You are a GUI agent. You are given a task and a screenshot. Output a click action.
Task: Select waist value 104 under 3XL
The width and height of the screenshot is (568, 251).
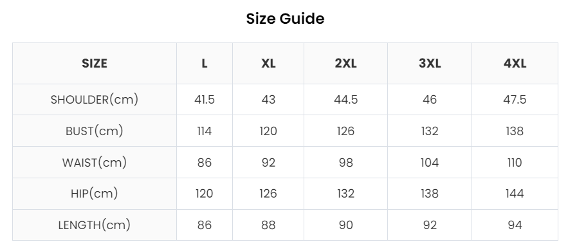point(430,163)
